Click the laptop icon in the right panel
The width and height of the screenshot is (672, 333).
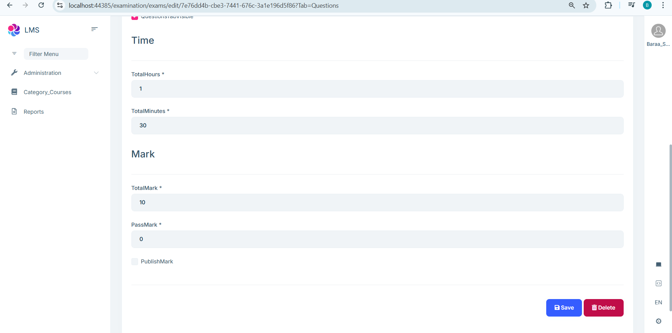[x=658, y=264]
